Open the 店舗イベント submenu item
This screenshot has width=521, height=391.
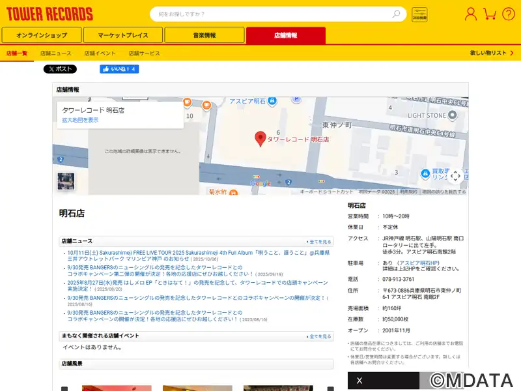pos(100,53)
